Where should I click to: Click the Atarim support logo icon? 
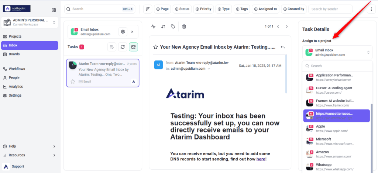[6, 166]
